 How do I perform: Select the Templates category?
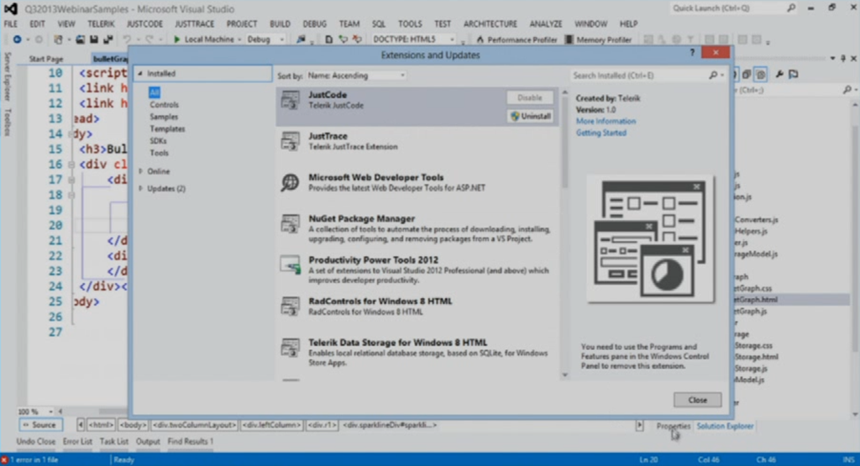tap(167, 128)
